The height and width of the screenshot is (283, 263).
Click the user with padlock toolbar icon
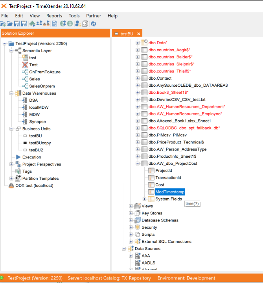[78, 24]
